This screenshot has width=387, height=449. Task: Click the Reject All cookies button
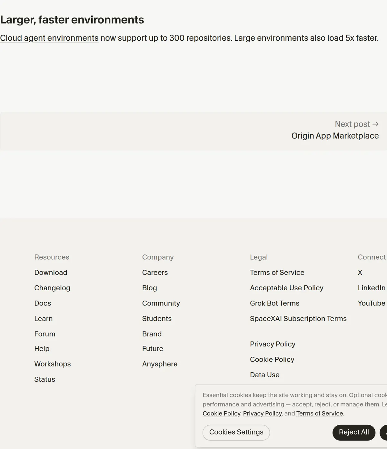[354, 433]
